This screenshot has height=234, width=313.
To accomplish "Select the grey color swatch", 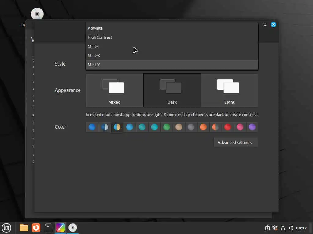I will coord(191,127).
